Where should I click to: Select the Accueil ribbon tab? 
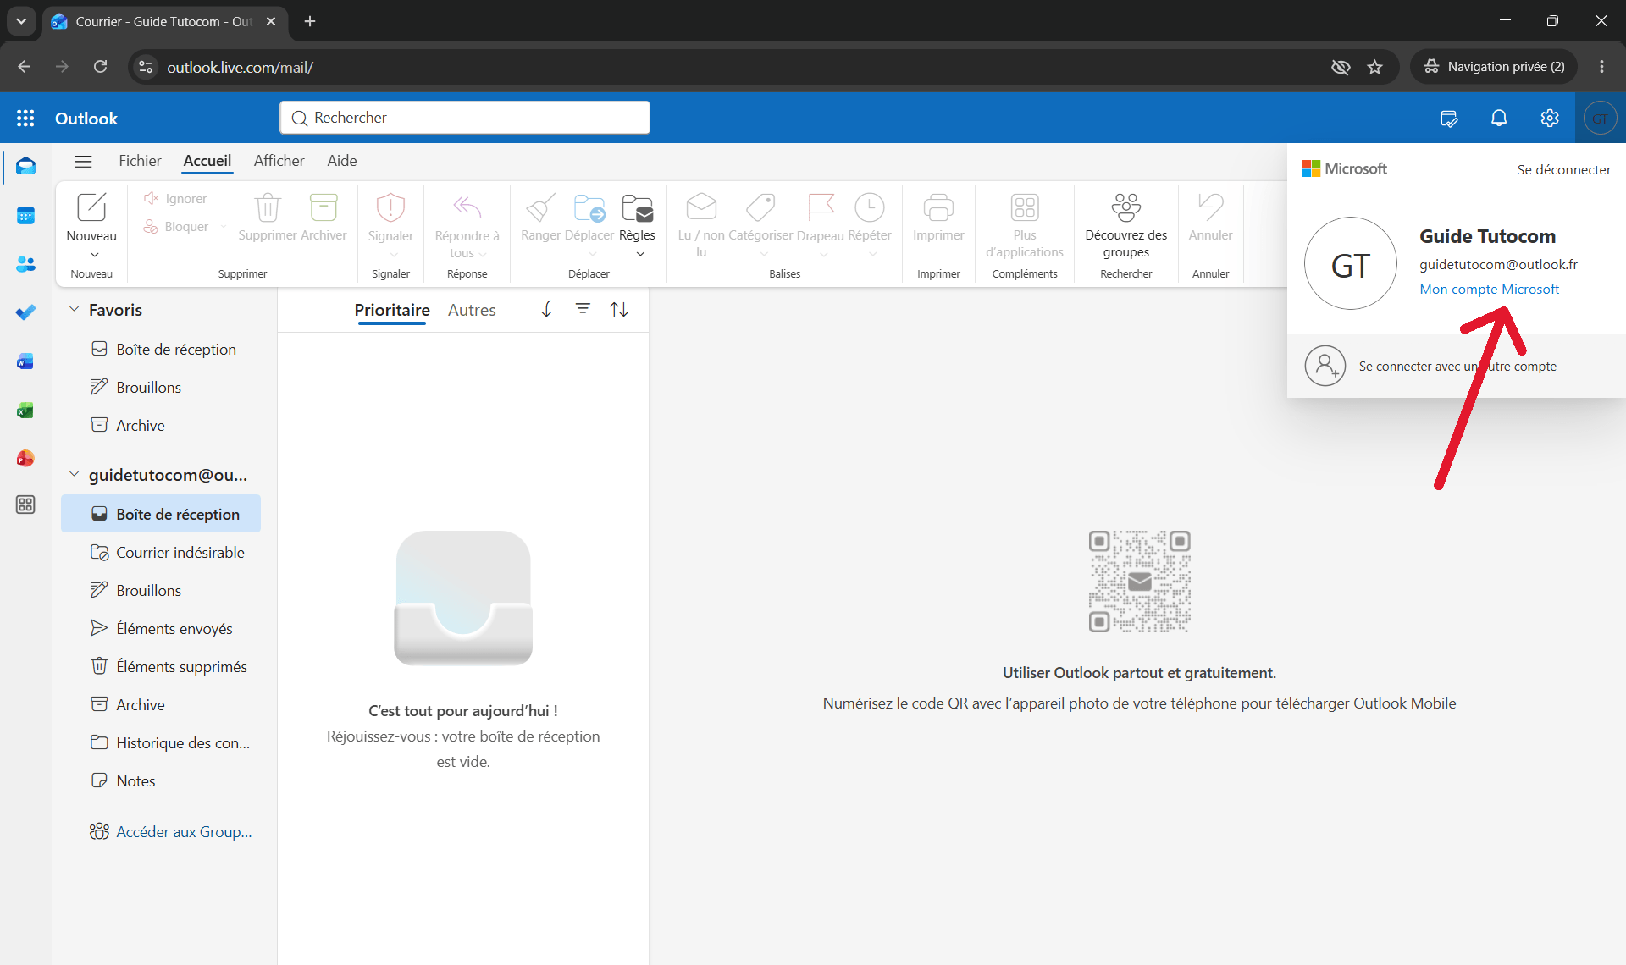tap(207, 161)
